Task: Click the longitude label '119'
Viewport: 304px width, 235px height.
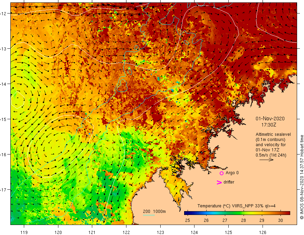Action: [24, 232]
